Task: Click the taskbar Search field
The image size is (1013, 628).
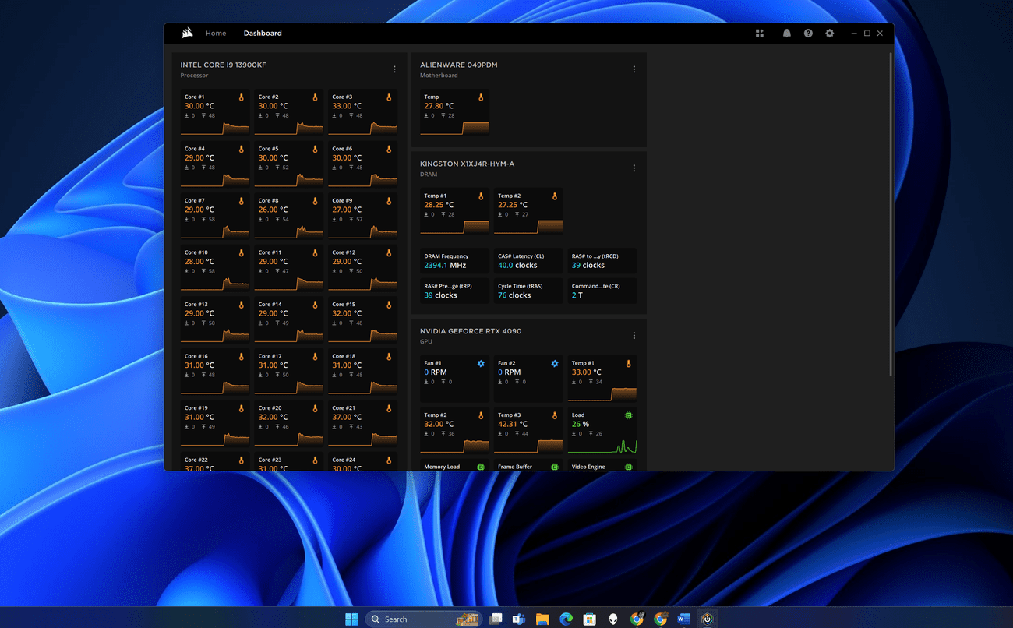Action: (x=421, y=619)
